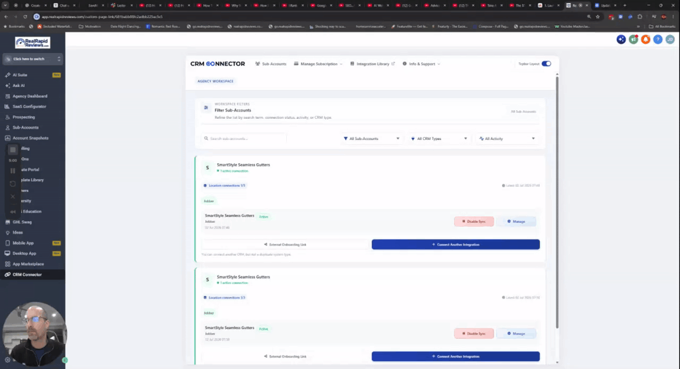Click External Onboarding Link in the second card
This screenshot has width=680, height=369.
(x=285, y=356)
